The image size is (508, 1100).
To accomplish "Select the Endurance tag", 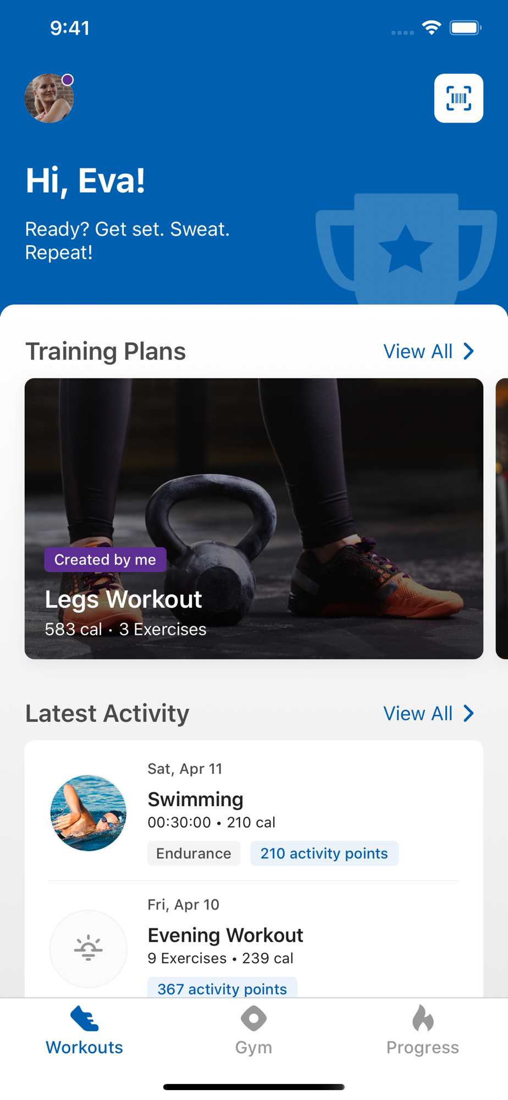I will tap(194, 853).
